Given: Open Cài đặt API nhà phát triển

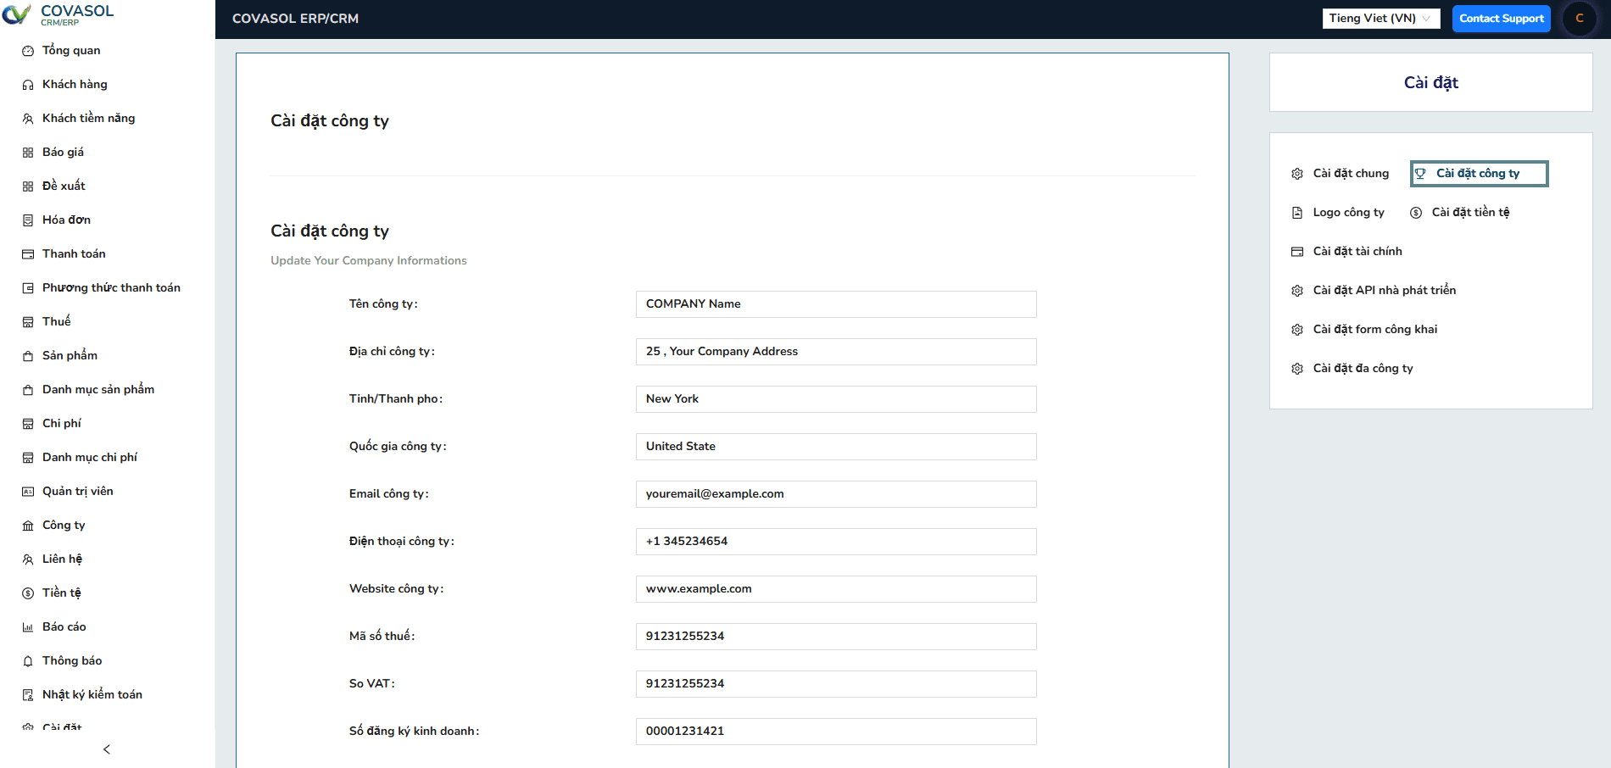Looking at the screenshot, I should point(1384,290).
